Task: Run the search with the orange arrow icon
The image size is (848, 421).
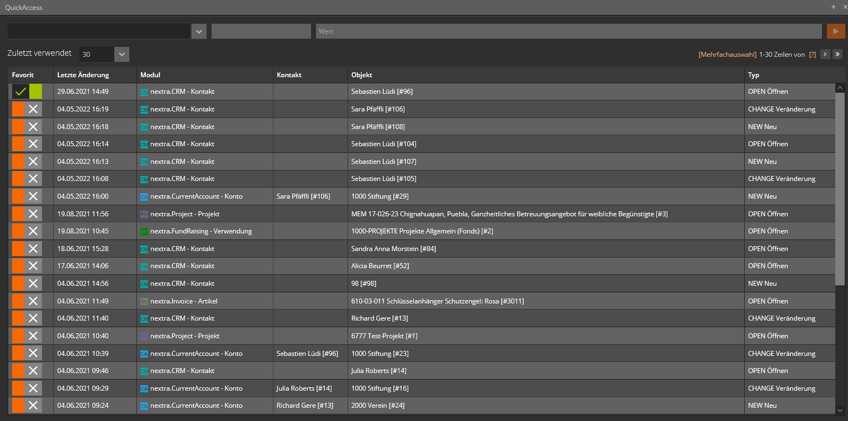Action: [x=836, y=31]
